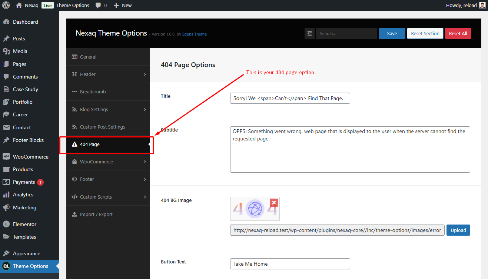This screenshot has width=488, height=279.
Task: Focus the Button Text input field
Action: pos(290,264)
